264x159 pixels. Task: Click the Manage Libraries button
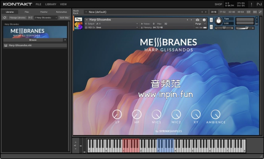click(x=17, y=17)
